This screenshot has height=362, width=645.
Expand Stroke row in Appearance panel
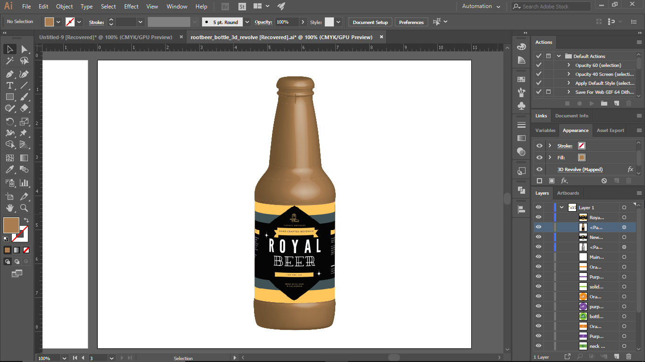(550, 146)
